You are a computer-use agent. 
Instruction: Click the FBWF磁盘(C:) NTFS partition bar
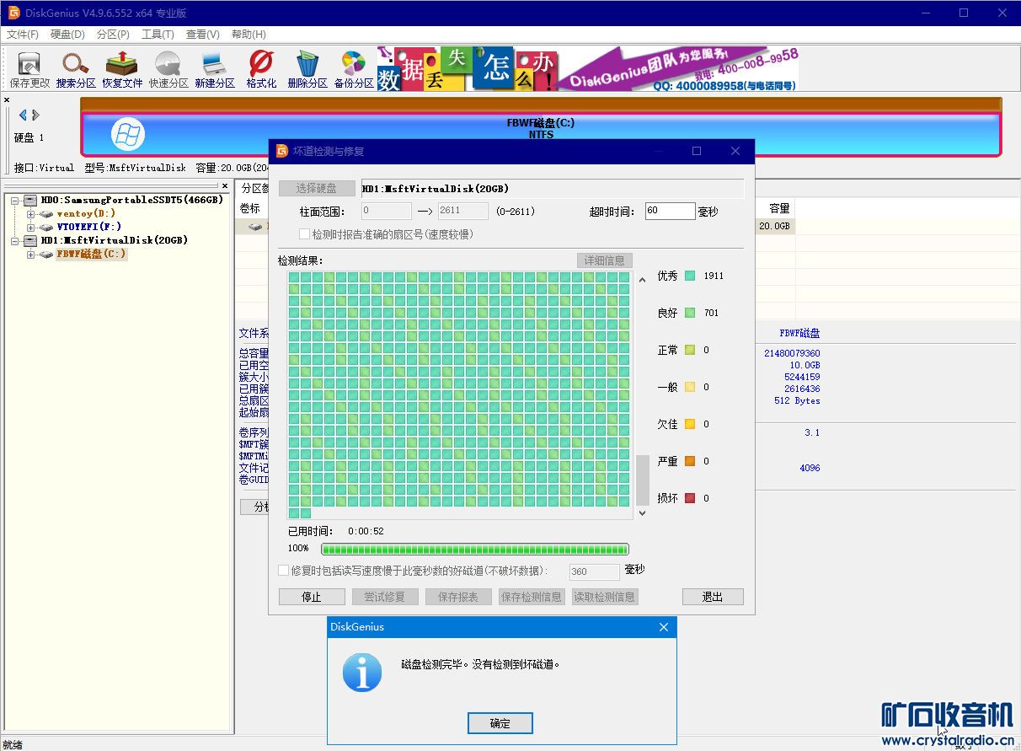pos(541,134)
